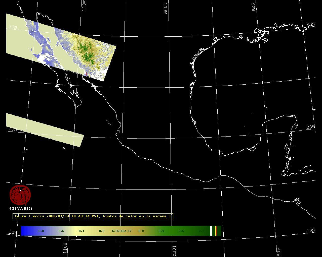
Task: Select the 0.4 green value on the legend
Action: (161, 231)
